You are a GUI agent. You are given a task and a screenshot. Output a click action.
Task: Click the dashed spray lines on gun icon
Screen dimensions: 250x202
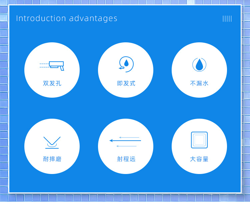point(44,65)
